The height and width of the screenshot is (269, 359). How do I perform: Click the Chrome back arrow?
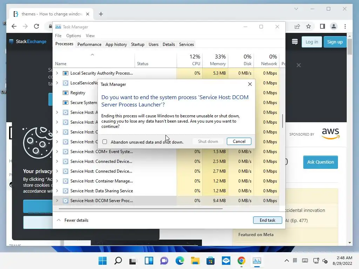point(14,26)
